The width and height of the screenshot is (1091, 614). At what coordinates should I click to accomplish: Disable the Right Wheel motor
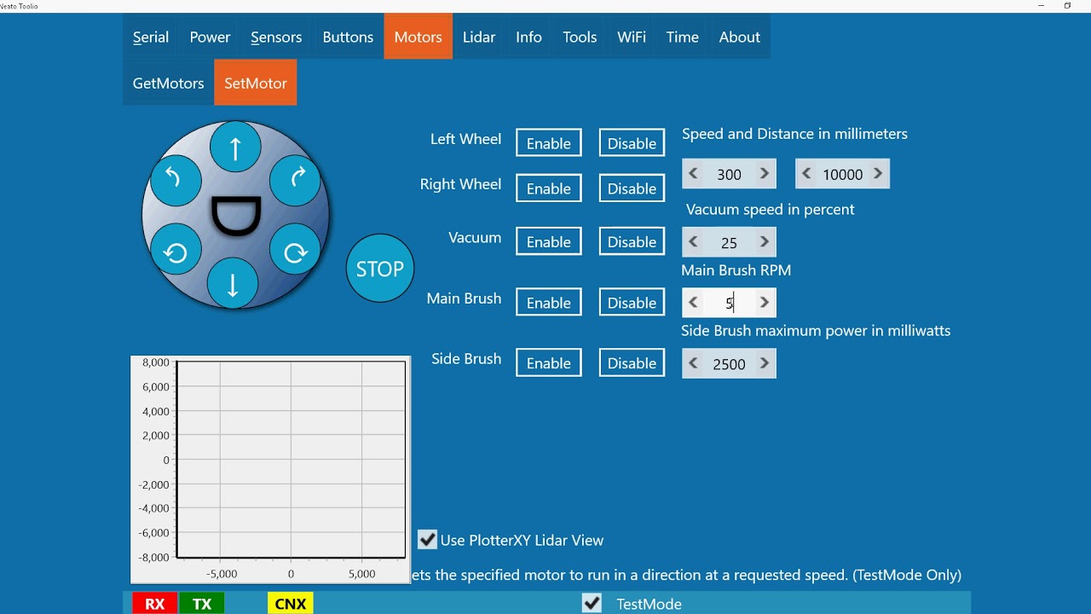[x=632, y=188]
